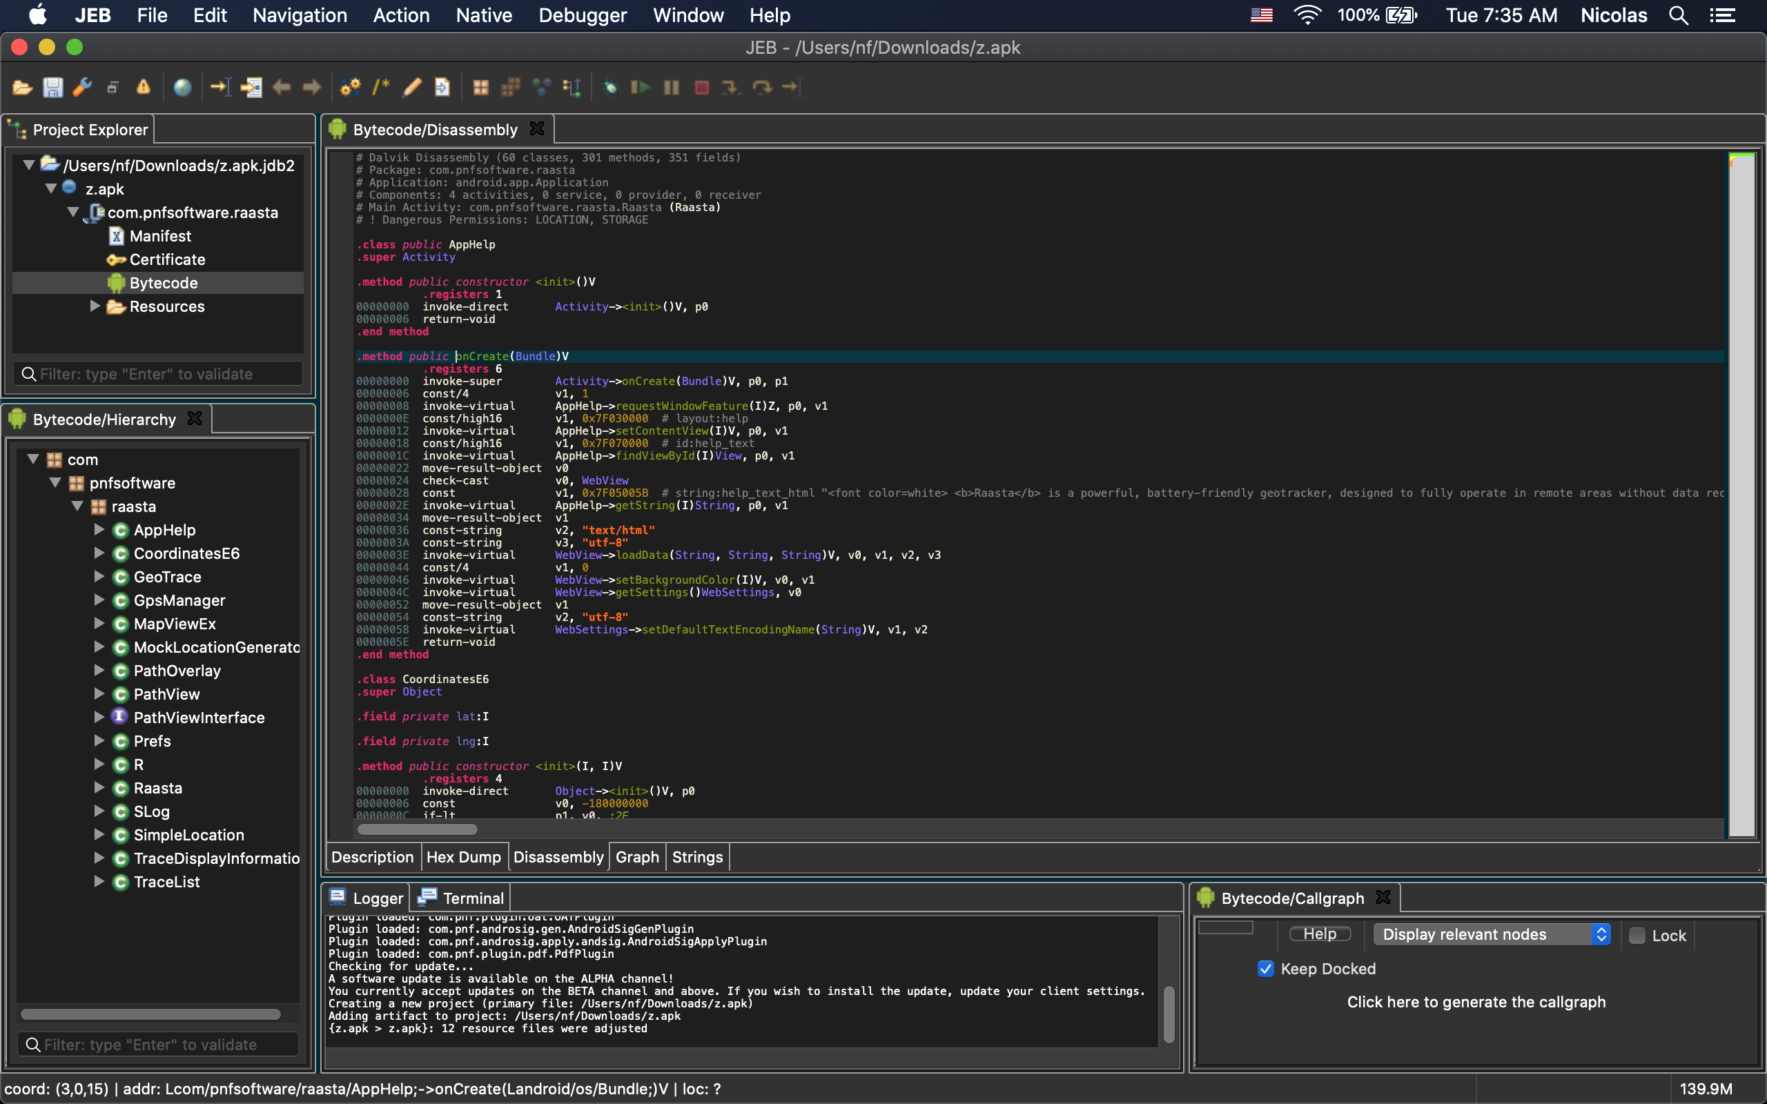Image resolution: width=1767 pixels, height=1104 pixels.
Task: Expand the GpsManager class node
Action: click(99, 600)
